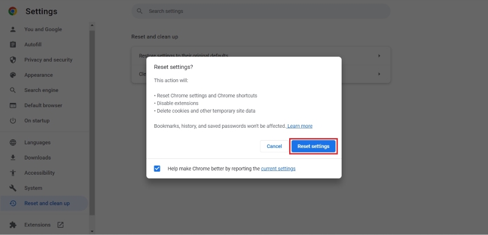Confirm with the Reset settings button

(x=314, y=146)
